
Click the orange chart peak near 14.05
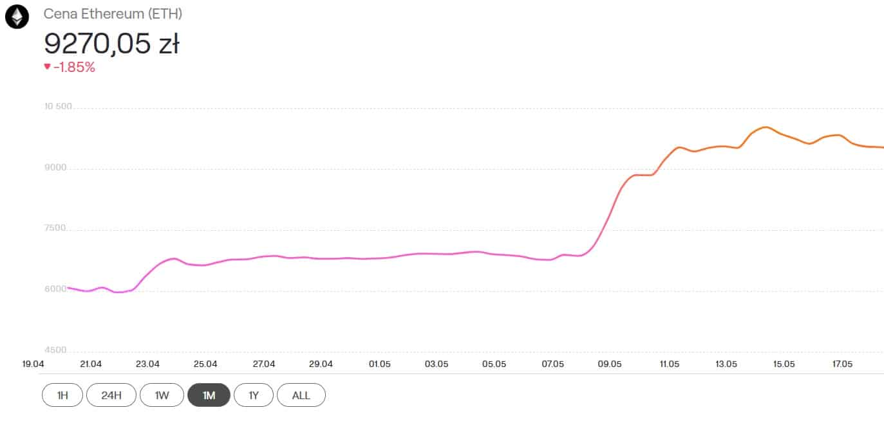(x=764, y=127)
